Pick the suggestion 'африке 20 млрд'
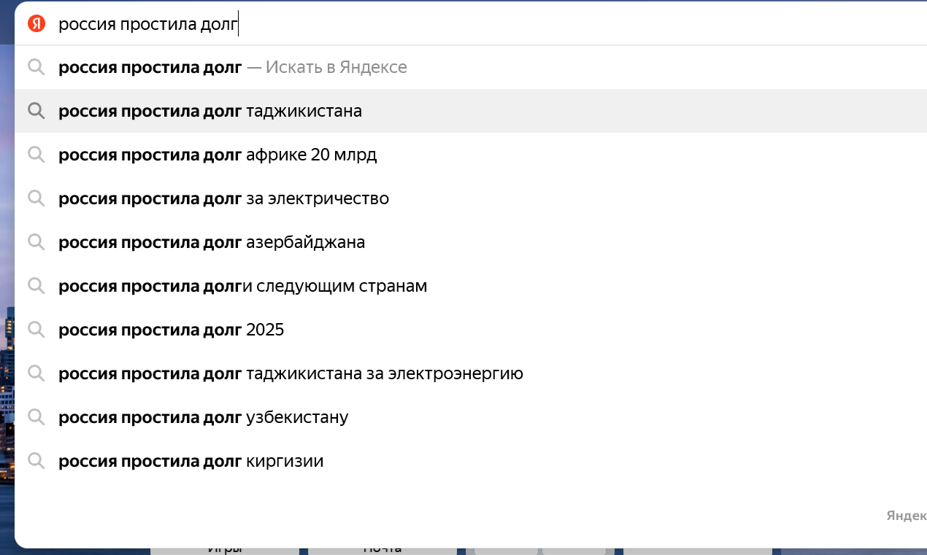This screenshot has height=555, width=927. 471,155
